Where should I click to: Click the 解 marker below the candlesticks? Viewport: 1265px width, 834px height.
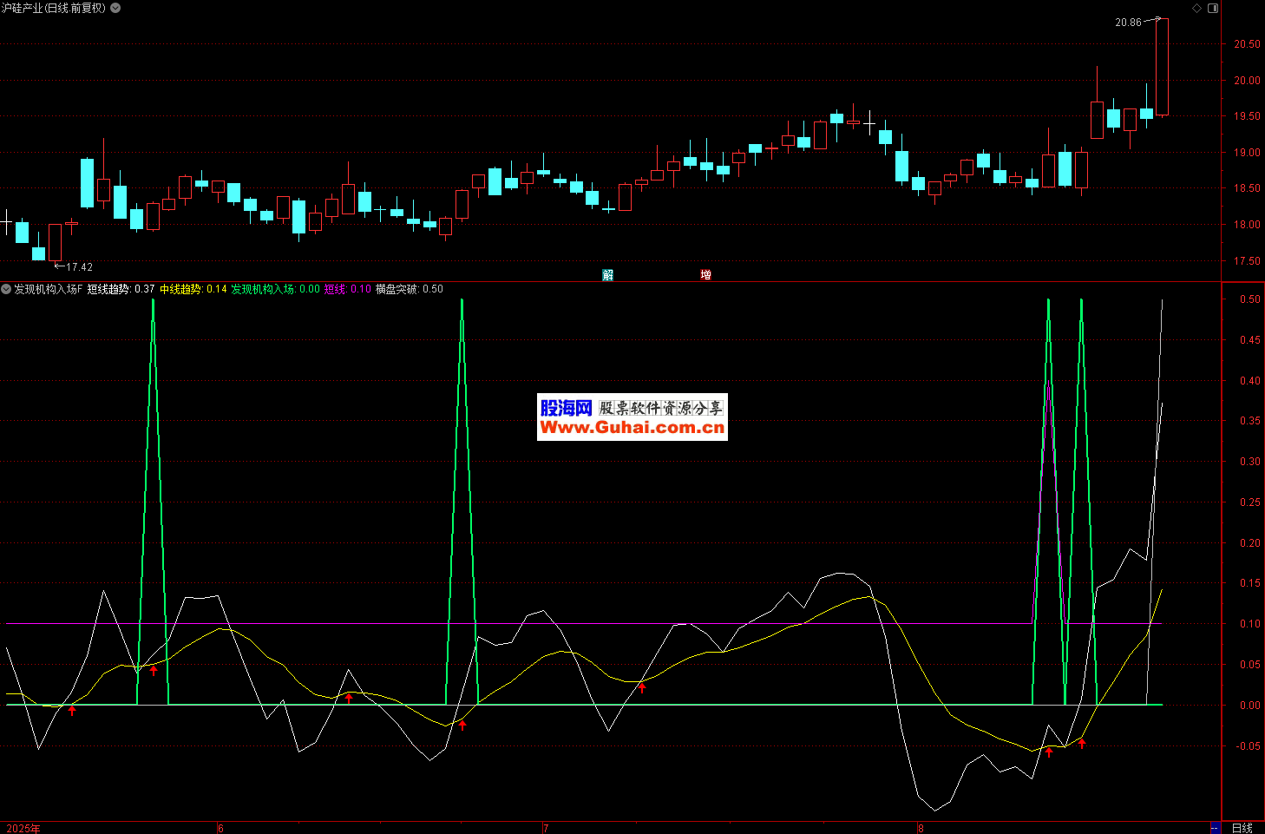click(608, 274)
